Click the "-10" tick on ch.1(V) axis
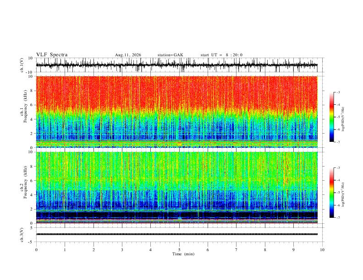 point(29,72)
